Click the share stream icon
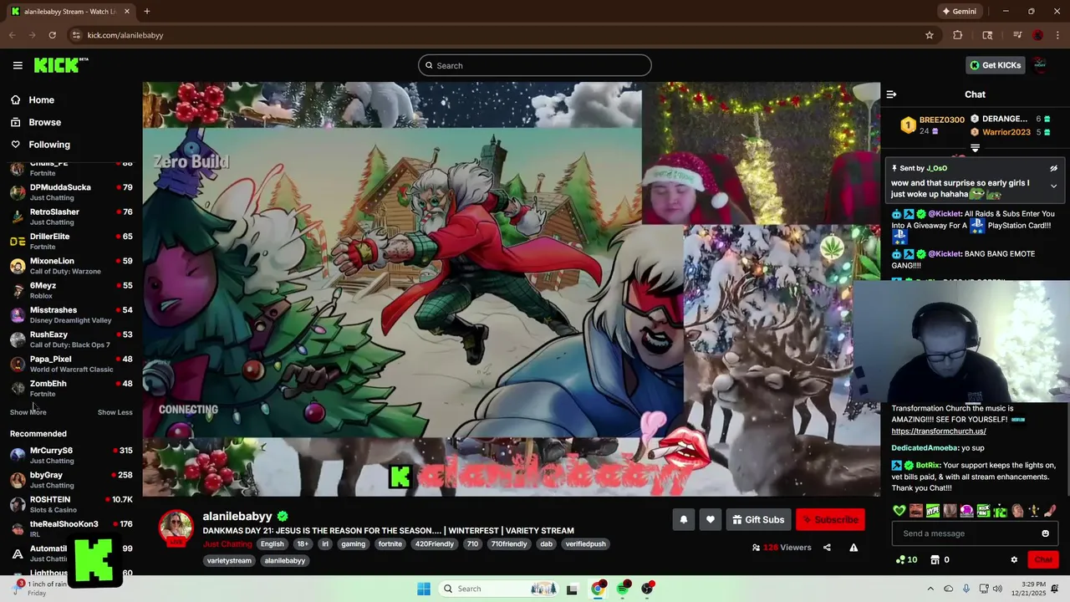The height and width of the screenshot is (602, 1070). tap(827, 548)
